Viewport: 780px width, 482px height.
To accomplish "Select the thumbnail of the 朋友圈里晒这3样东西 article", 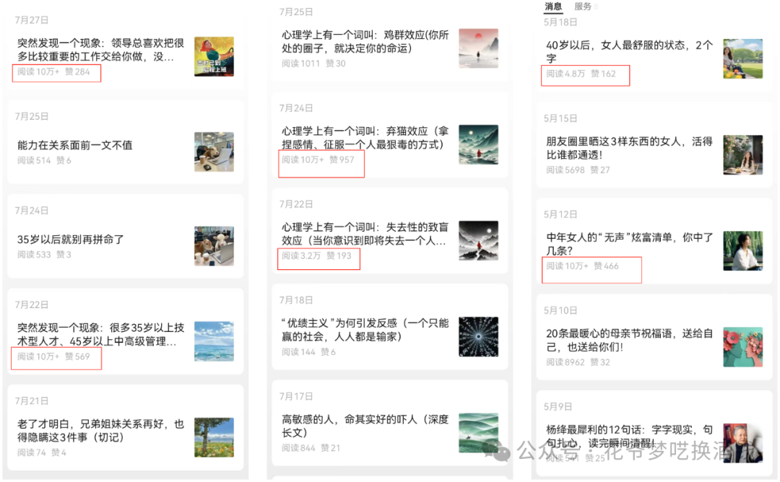I will click(x=742, y=155).
